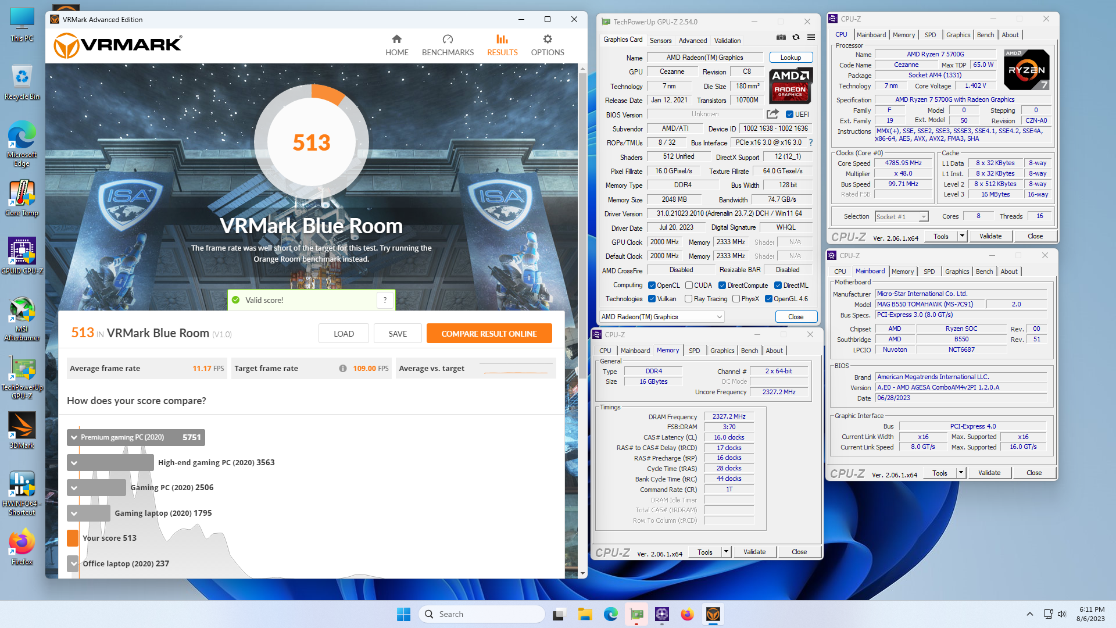Click the Average vs. target frame rate graph

(x=516, y=368)
